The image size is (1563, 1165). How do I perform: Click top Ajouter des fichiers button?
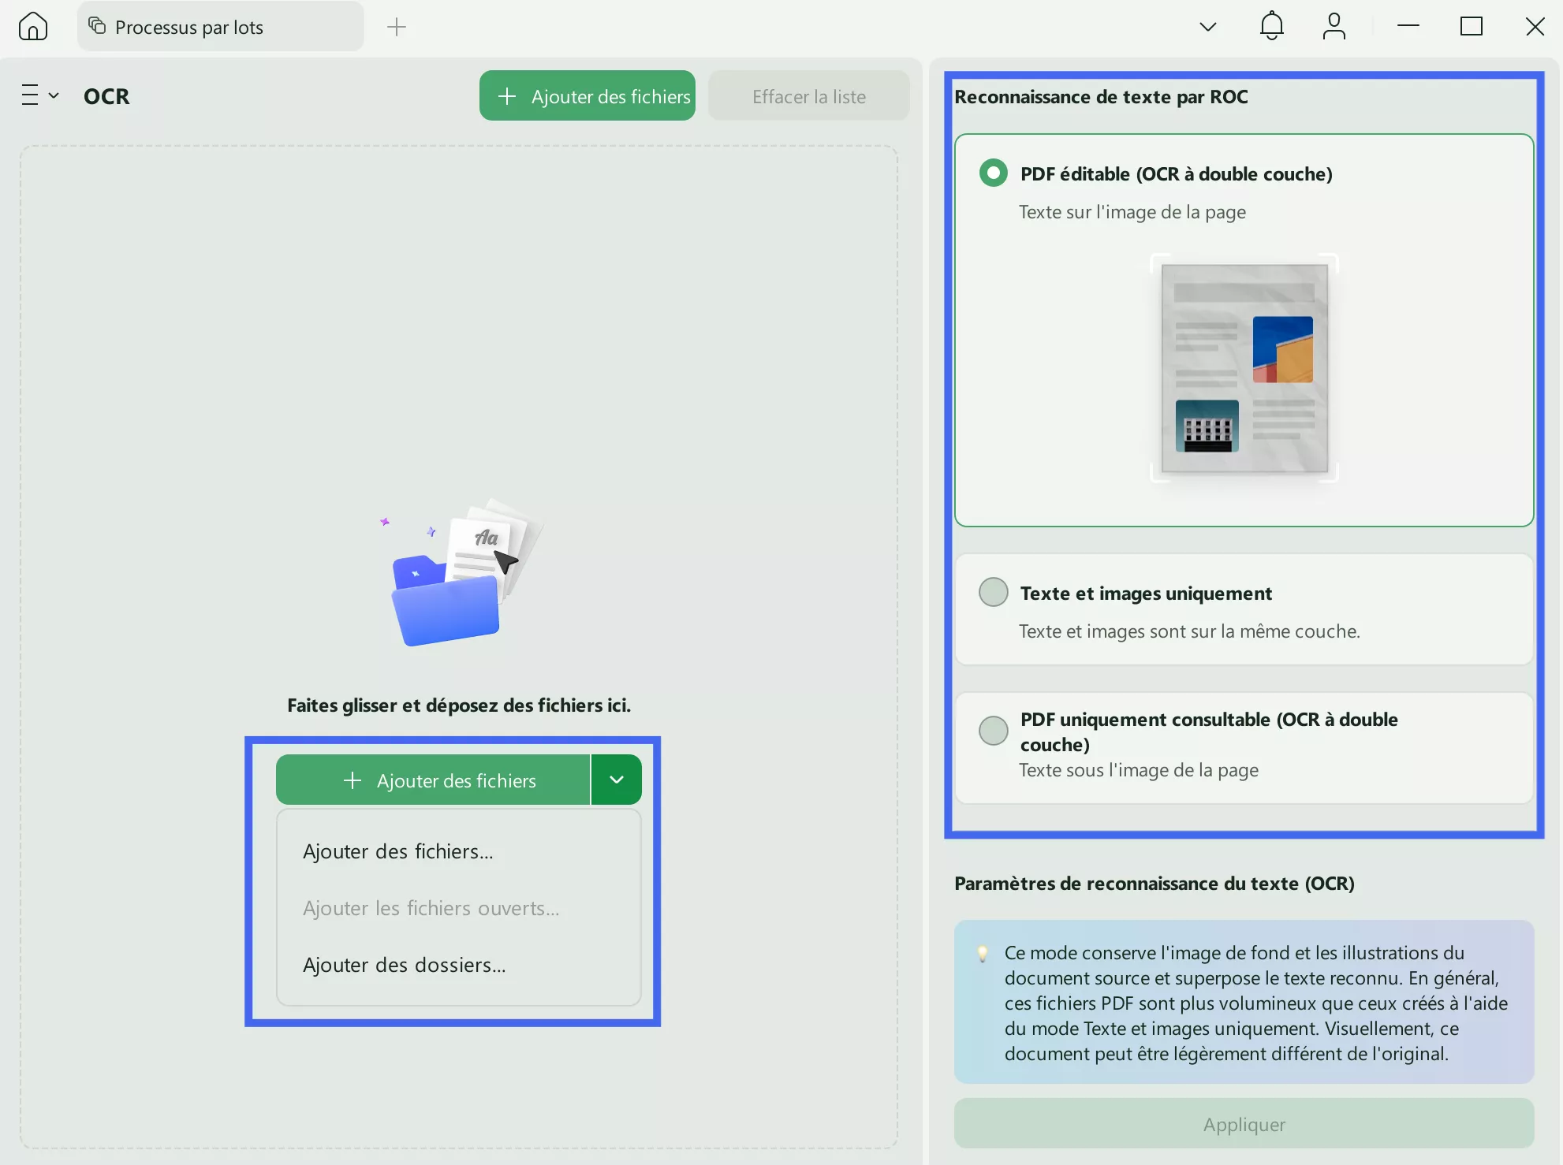click(x=588, y=96)
